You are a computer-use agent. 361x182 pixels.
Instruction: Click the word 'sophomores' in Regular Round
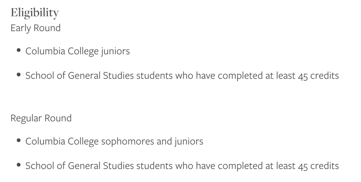128,142
